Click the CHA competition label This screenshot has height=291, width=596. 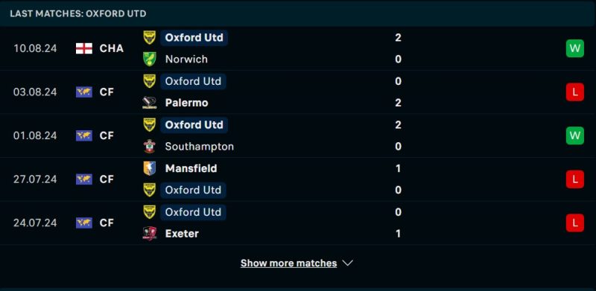pos(111,48)
